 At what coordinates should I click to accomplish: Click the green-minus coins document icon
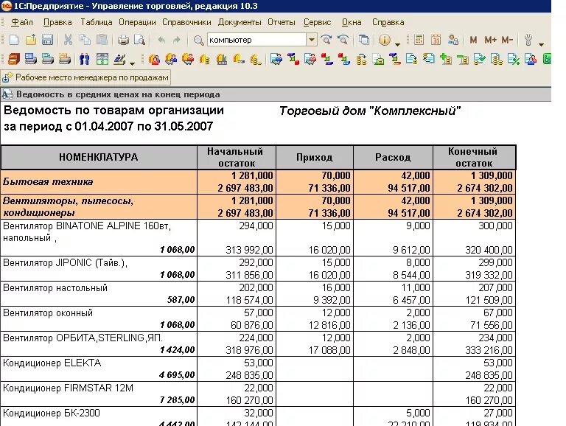click(462, 59)
